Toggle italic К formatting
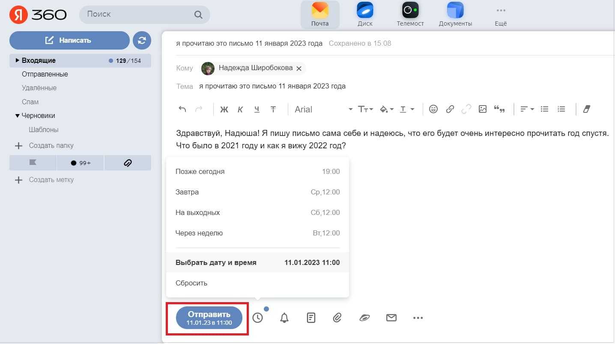The image size is (615, 344). click(x=240, y=109)
